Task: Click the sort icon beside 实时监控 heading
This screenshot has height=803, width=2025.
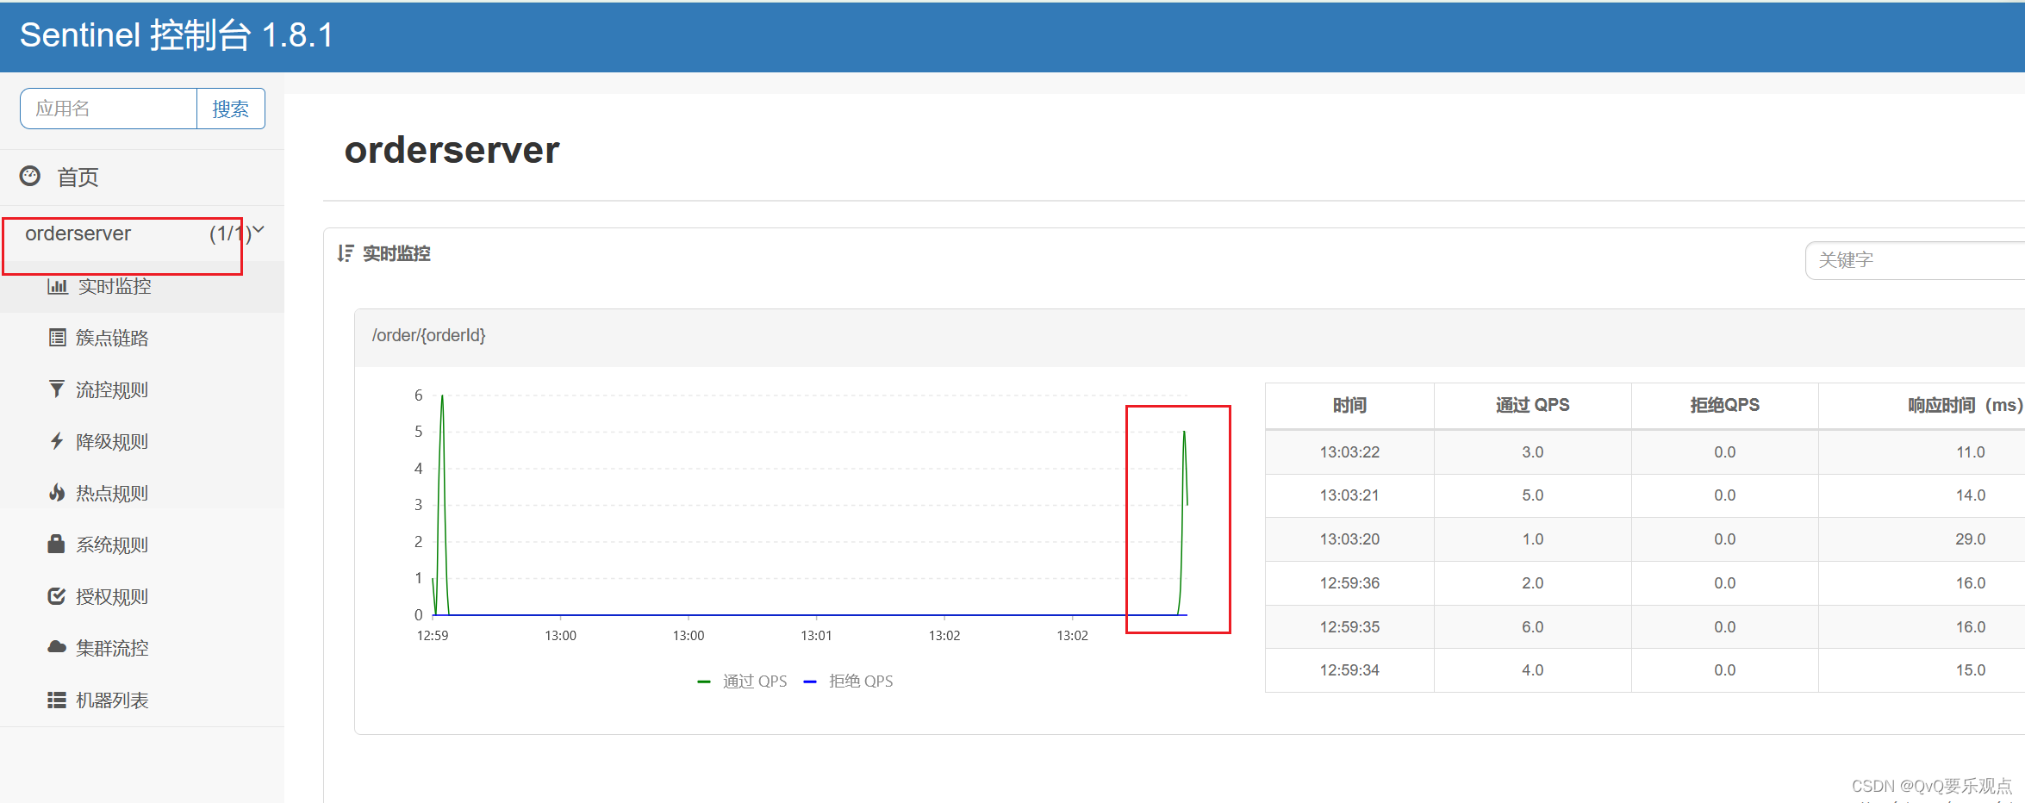Action: coord(346,253)
